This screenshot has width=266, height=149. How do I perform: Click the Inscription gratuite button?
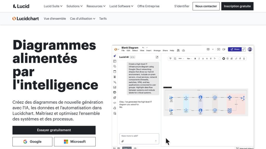tap(237, 6)
